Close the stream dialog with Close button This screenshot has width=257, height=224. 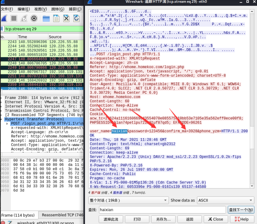click(x=216, y=219)
